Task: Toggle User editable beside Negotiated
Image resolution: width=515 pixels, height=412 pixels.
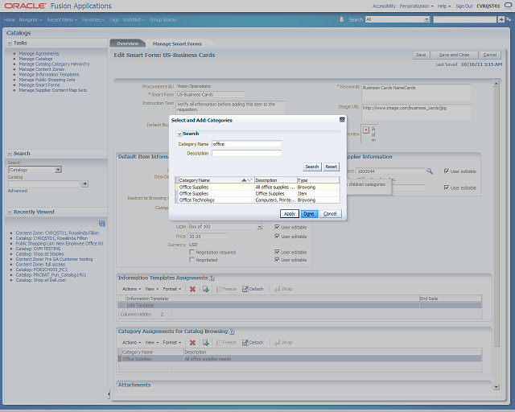Action: 277,260
